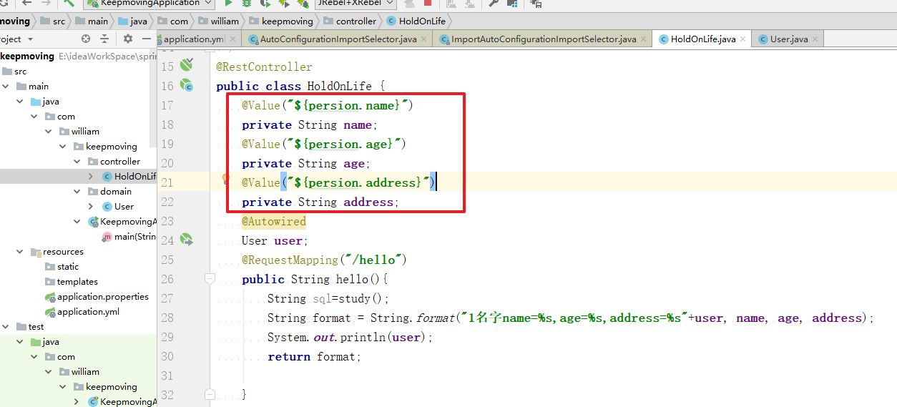897x407 pixels.
Task: Open the JRebel+XRebel dropdown
Action: [356, 3]
